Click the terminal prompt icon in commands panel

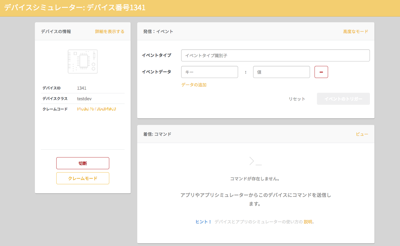coord(256,161)
